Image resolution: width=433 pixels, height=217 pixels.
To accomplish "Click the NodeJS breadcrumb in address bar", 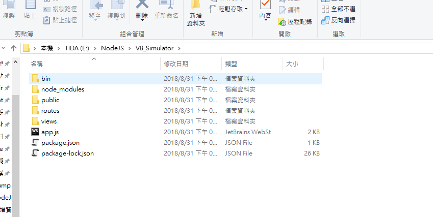I will point(112,48).
